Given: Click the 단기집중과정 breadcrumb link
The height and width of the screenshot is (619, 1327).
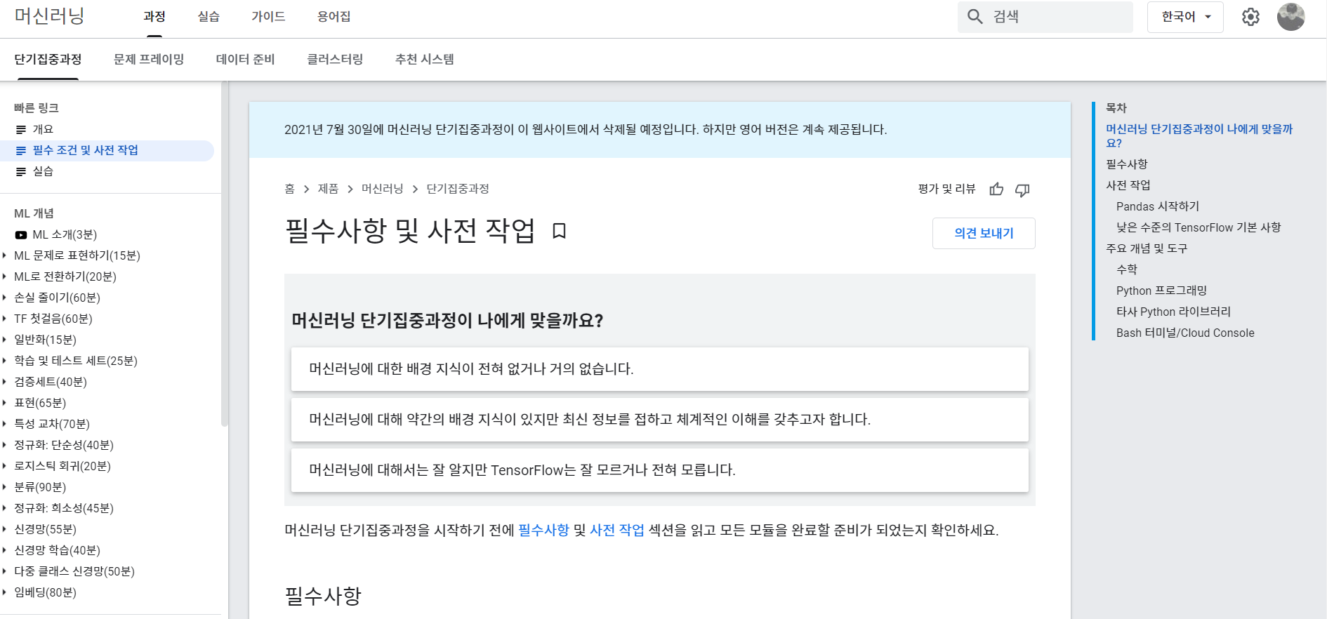Looking at the screenshot, I should pos(458,189).
